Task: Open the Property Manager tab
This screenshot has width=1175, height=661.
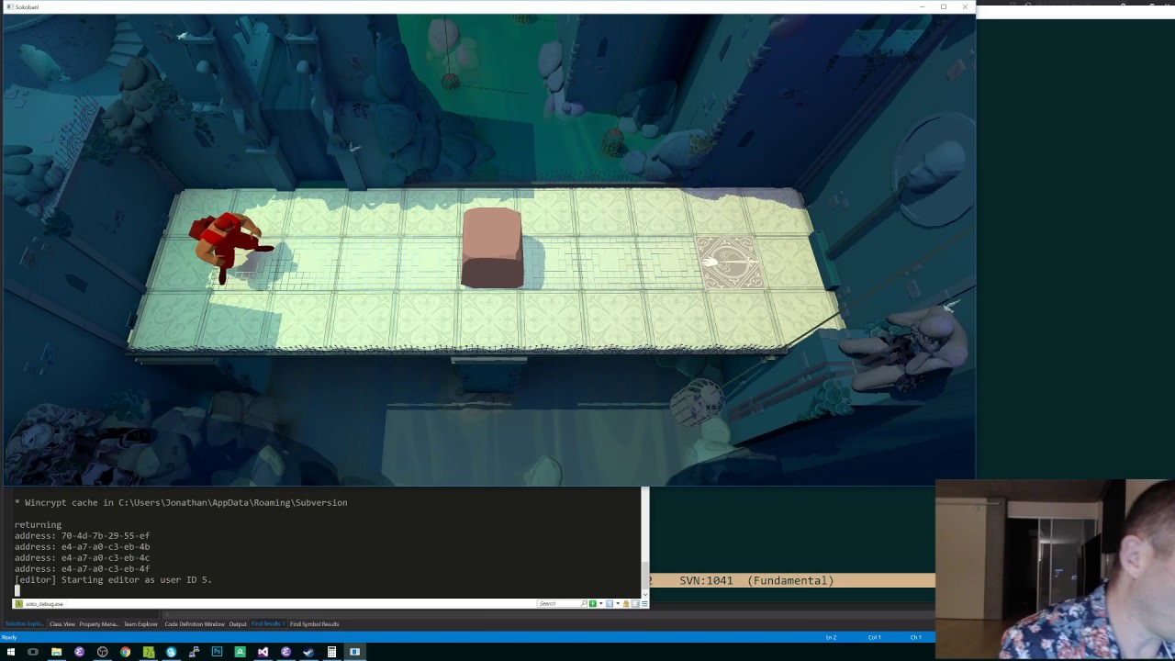Action: click(x=98, y=624)
